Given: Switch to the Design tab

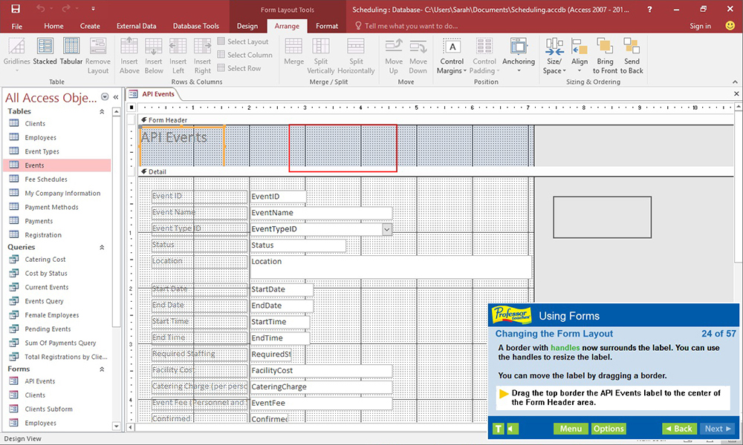Looking at the screenshot, I should (x=247, y=26).
